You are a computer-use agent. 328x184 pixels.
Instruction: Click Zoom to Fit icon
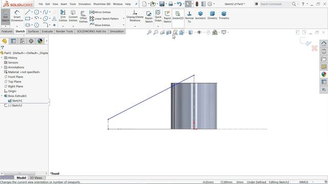point(149,32)
